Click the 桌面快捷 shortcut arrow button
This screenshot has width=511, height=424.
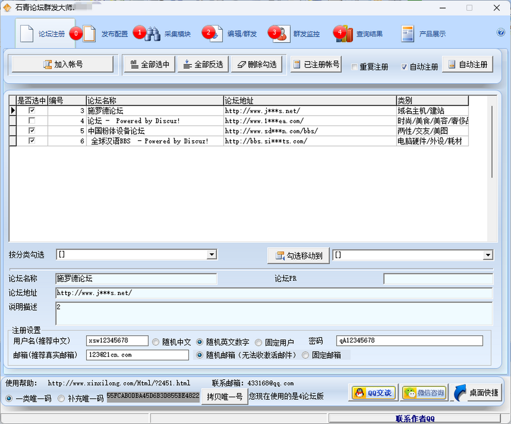point(476,392)
